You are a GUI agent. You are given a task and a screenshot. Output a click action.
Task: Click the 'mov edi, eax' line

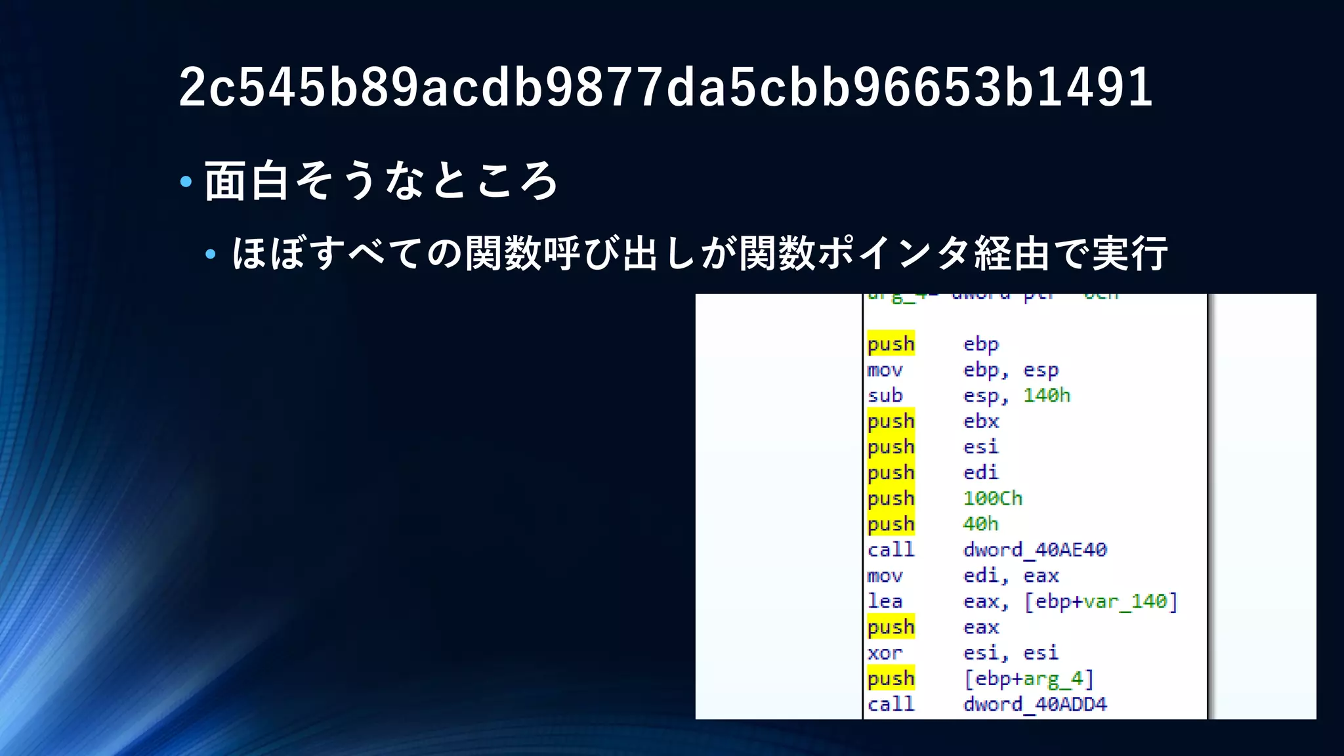pos(963,576)
